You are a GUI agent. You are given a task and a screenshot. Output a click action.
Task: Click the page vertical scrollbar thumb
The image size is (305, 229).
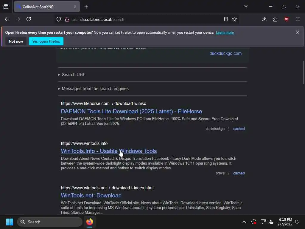[x=304, y=72]
